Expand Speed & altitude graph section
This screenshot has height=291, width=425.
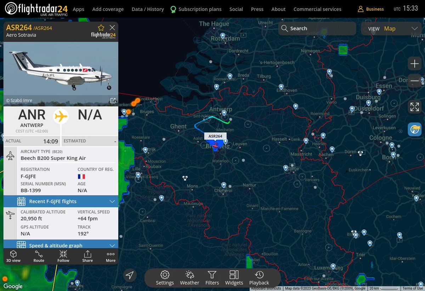pyautogui.click(x=61, y=245)
